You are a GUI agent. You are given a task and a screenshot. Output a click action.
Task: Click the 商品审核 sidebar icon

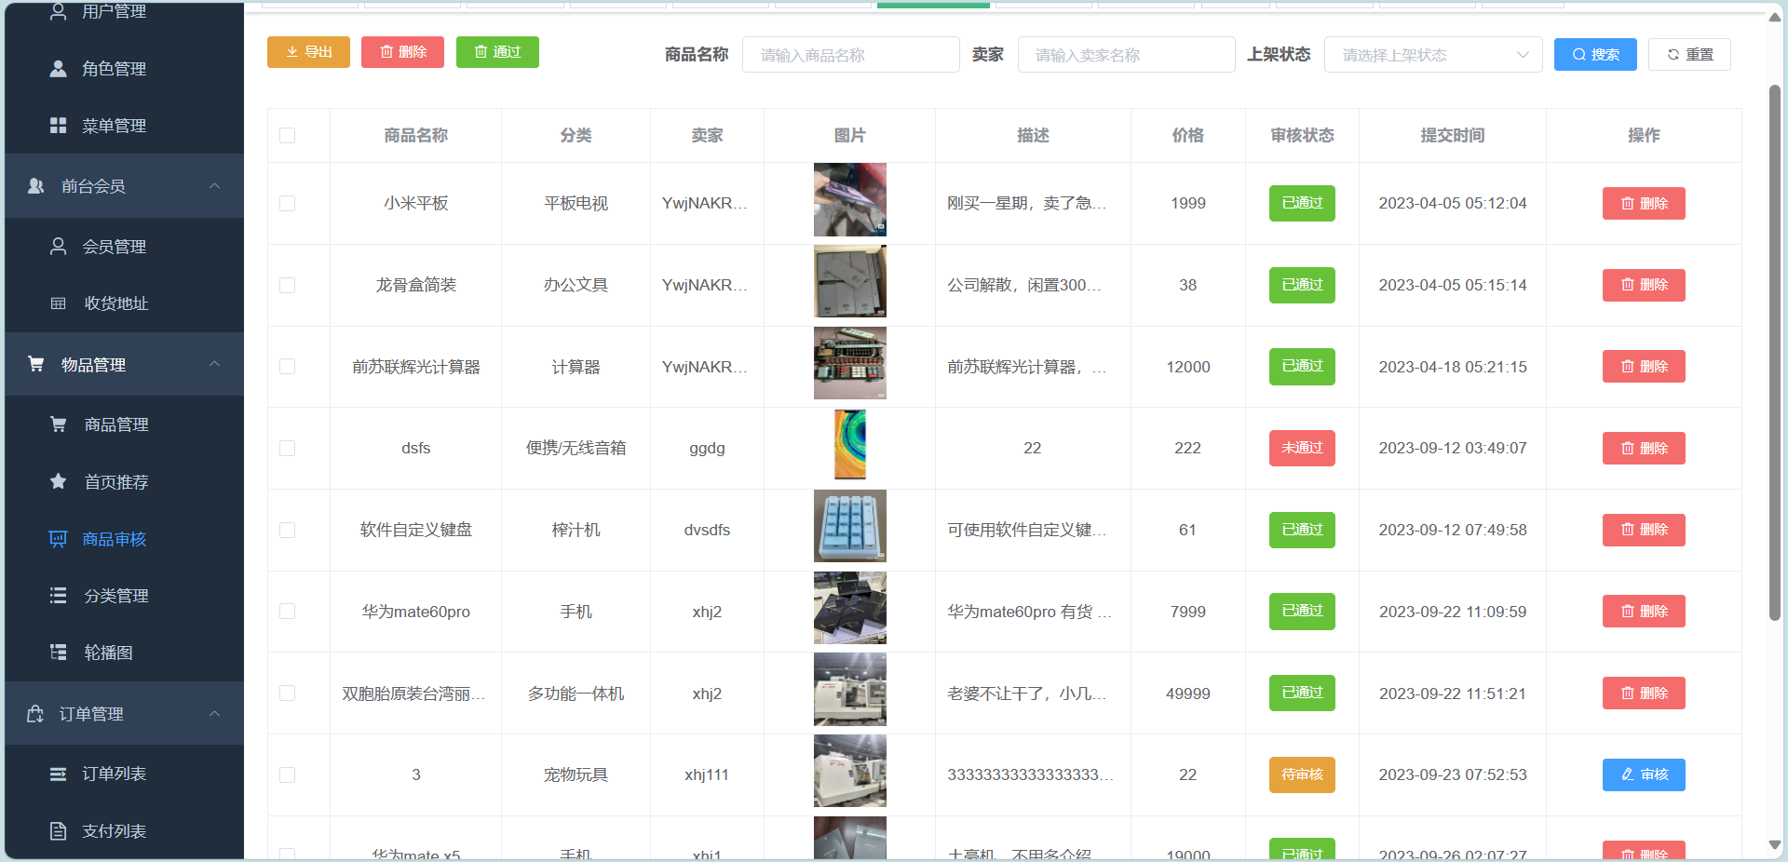click(59, 539)
